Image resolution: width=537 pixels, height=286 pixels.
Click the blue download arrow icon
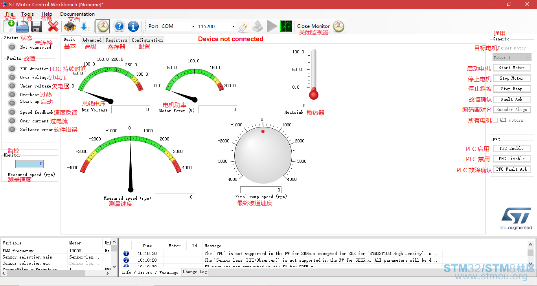pyautogui.click(x=85, y=26)
